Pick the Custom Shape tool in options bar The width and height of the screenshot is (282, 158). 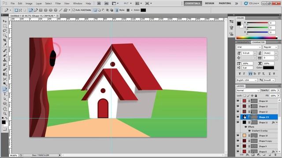click(x=65, y=10)
